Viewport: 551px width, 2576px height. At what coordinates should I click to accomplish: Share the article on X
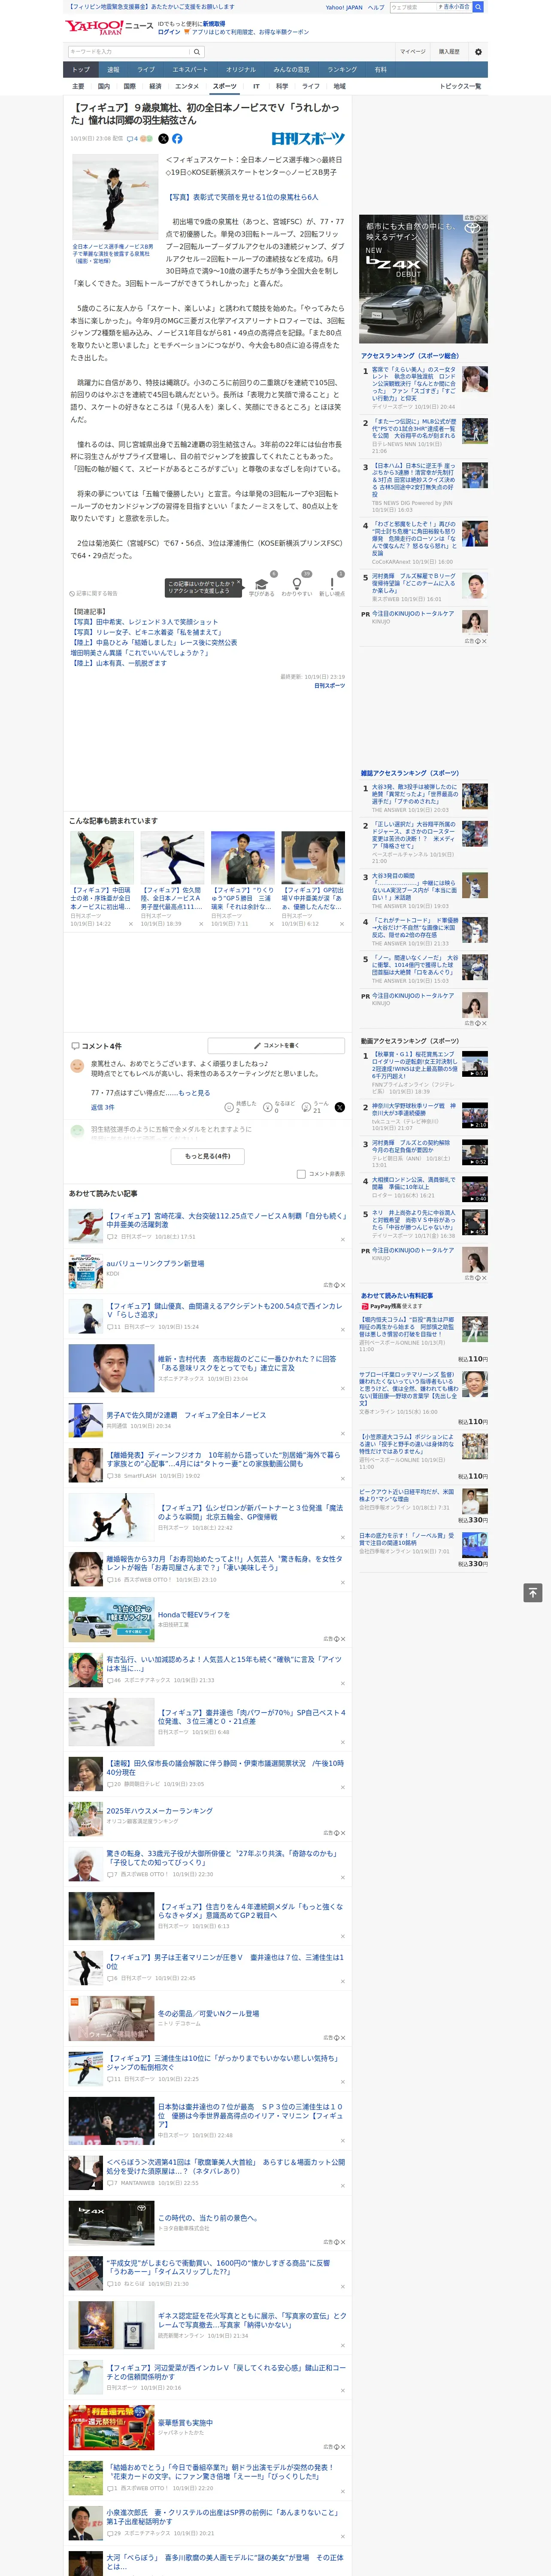pos(163,139)
